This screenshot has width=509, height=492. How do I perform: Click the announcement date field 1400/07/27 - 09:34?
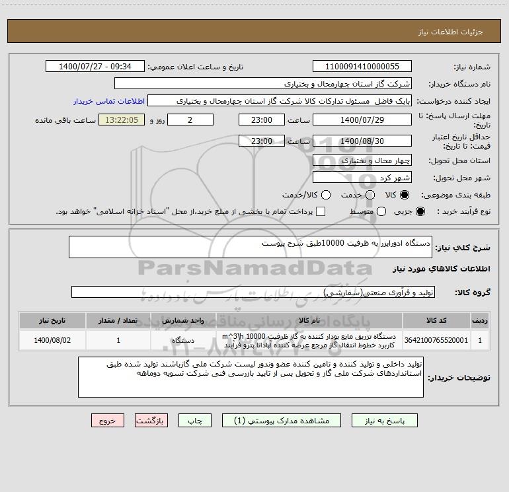(x=95, y=66)
